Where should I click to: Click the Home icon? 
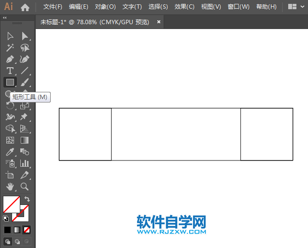[x=25, y=7]
